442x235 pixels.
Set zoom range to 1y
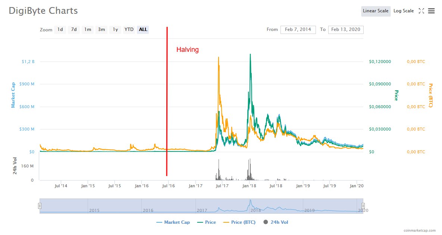(115, 29)
